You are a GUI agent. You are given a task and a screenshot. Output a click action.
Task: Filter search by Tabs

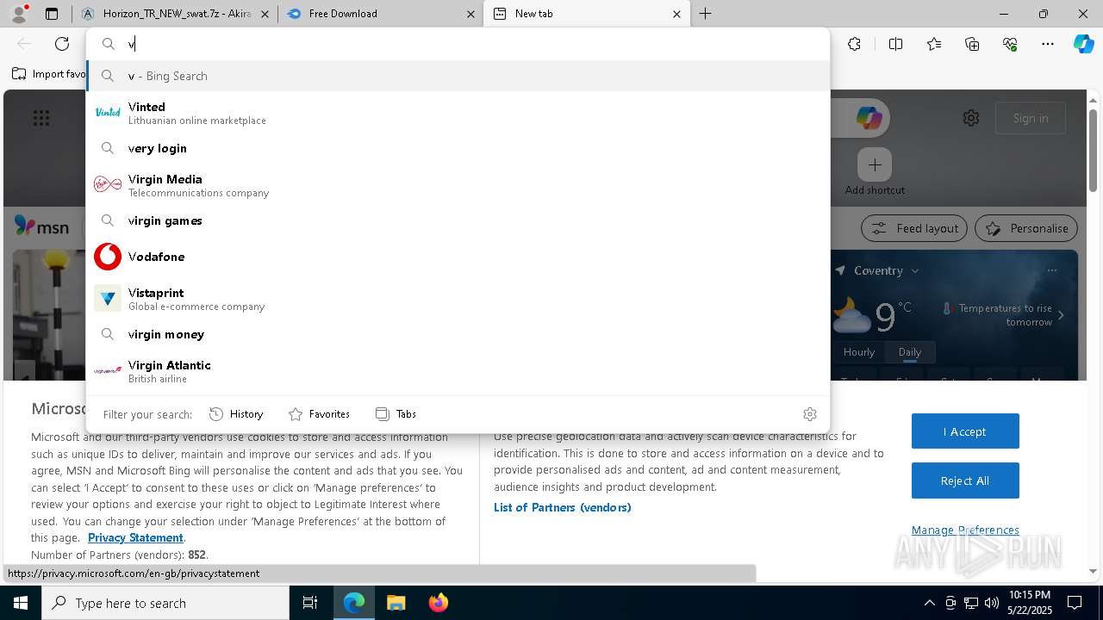(396, 414)
